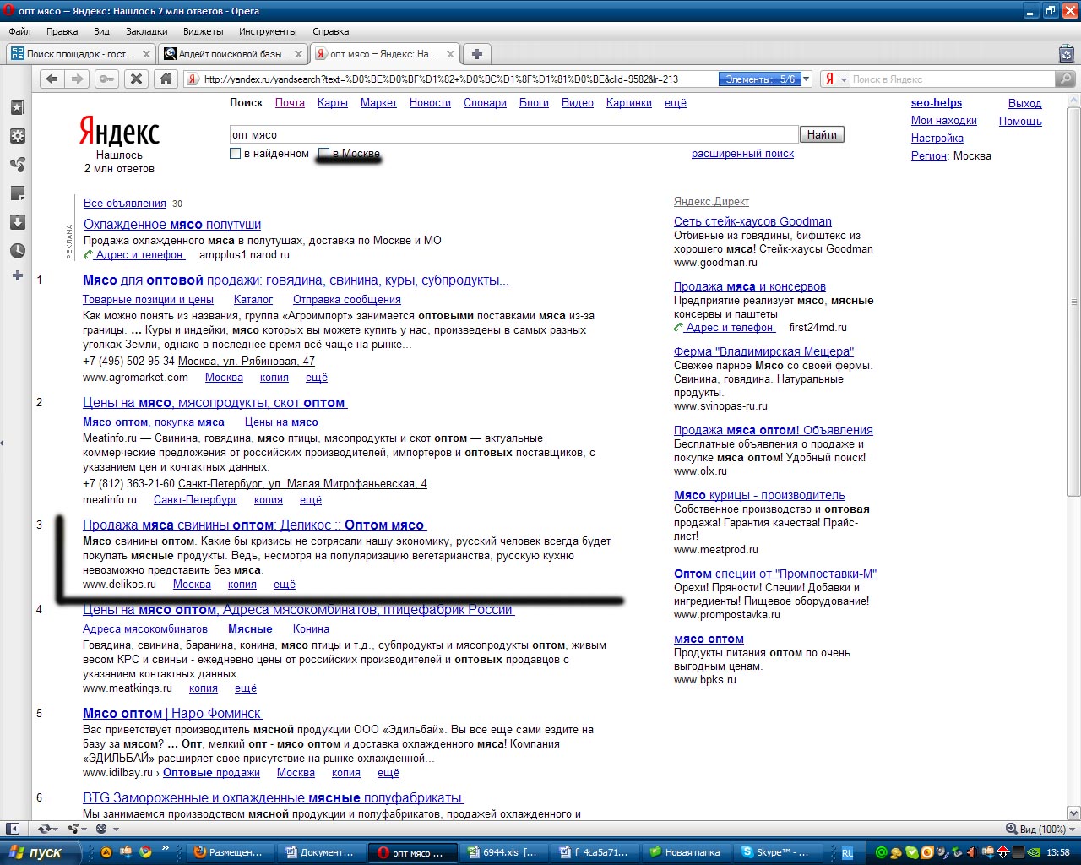Switch to Skype taskbar window
Image resolution: width=1081 pixels, height=865 pixels.
pyautogui.click(x=775, y=852)
